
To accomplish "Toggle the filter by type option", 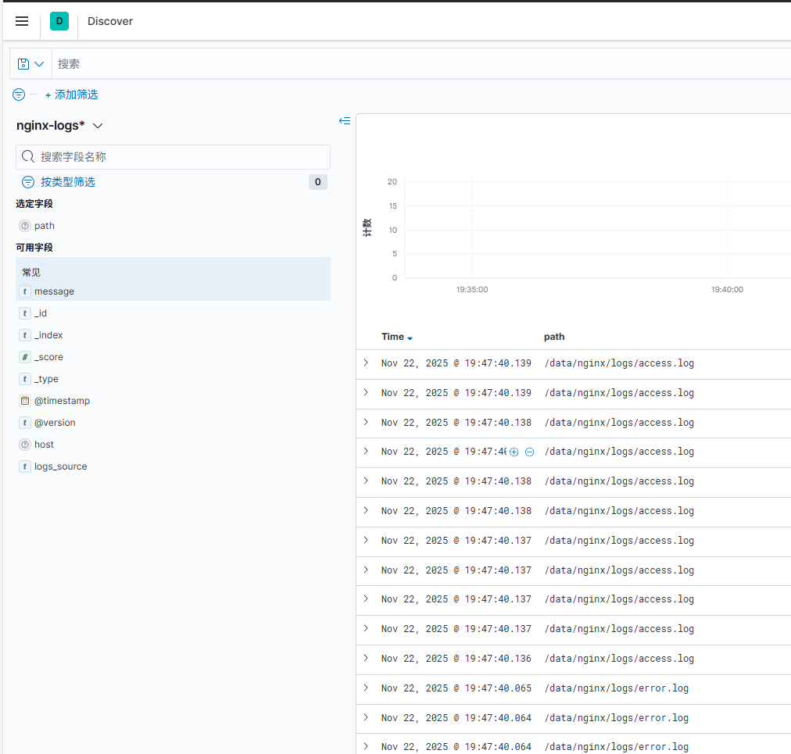I will click(67, 182).
